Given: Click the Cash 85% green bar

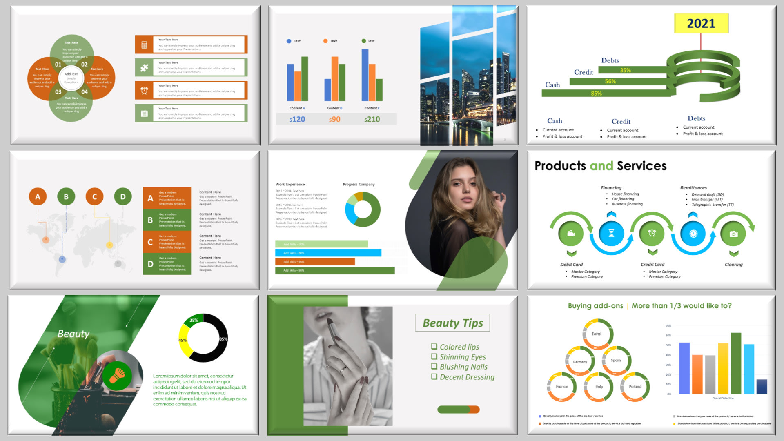Looking at the screenshot, I should (606, 94).
